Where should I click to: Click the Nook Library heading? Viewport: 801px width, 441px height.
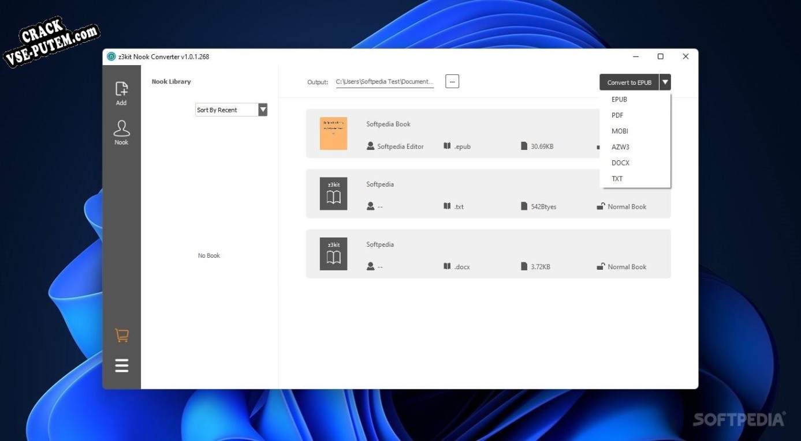[171, 81]
